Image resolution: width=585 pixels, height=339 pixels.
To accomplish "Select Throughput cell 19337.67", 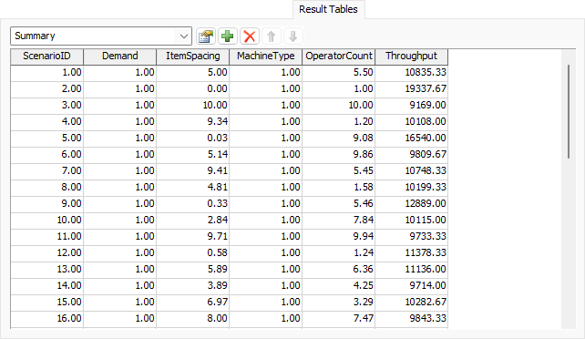I will [x=412, y=88].
